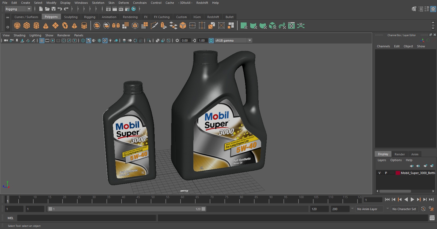Click the MEL command input field

pos(87,218)
